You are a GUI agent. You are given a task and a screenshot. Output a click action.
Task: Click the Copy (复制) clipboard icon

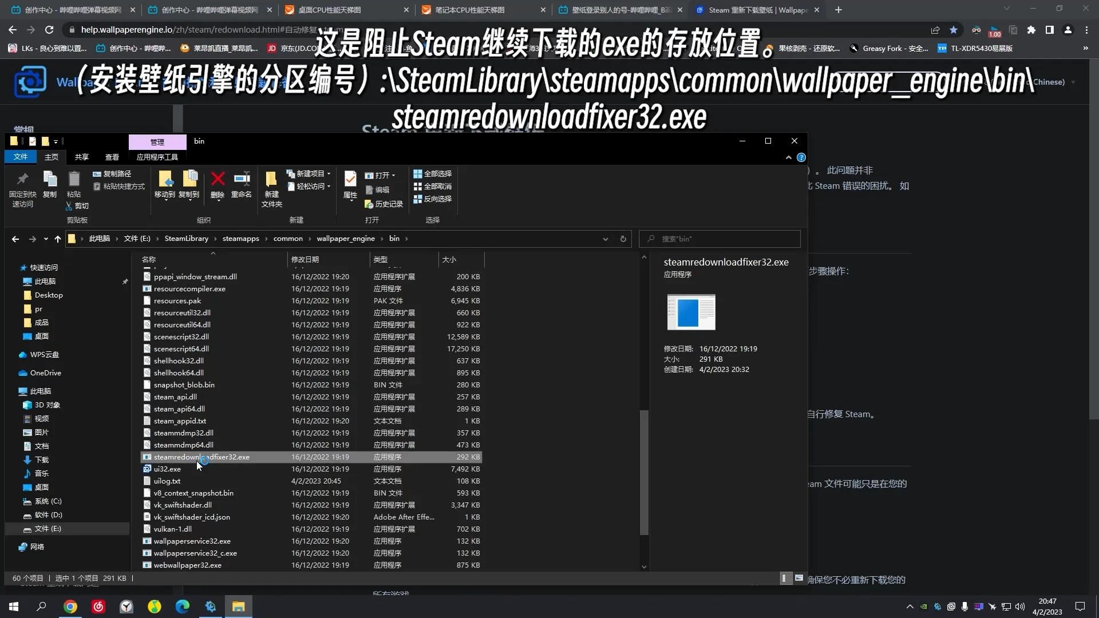tap(50, 185)
